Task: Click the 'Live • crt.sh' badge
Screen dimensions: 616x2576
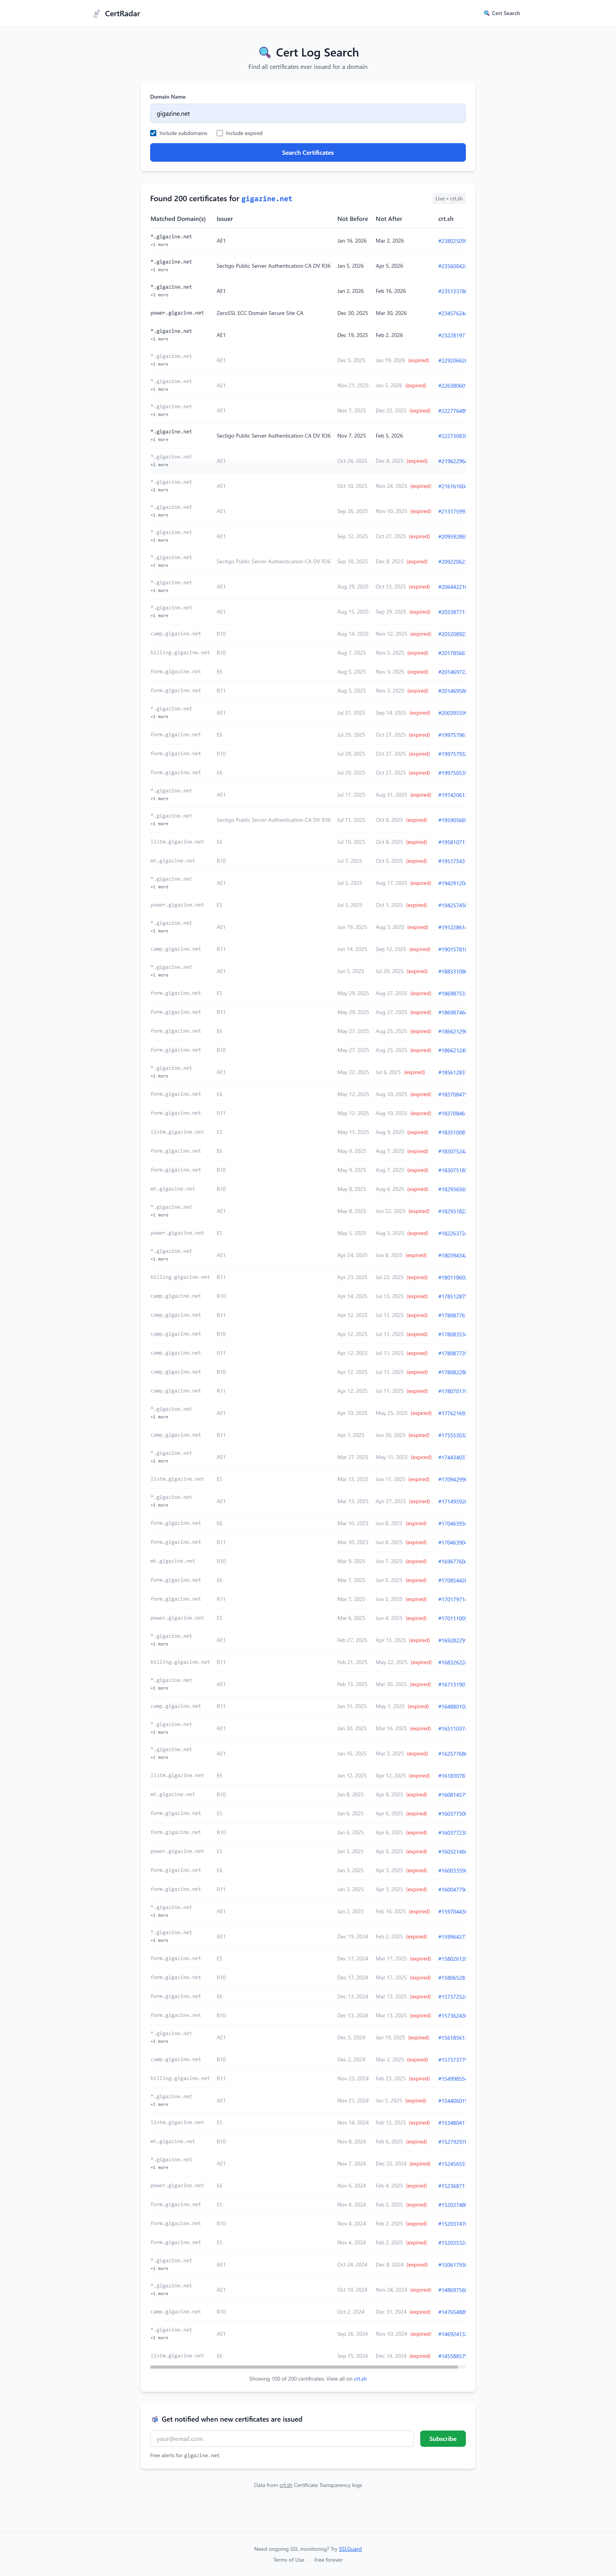Action: (449, 199)
